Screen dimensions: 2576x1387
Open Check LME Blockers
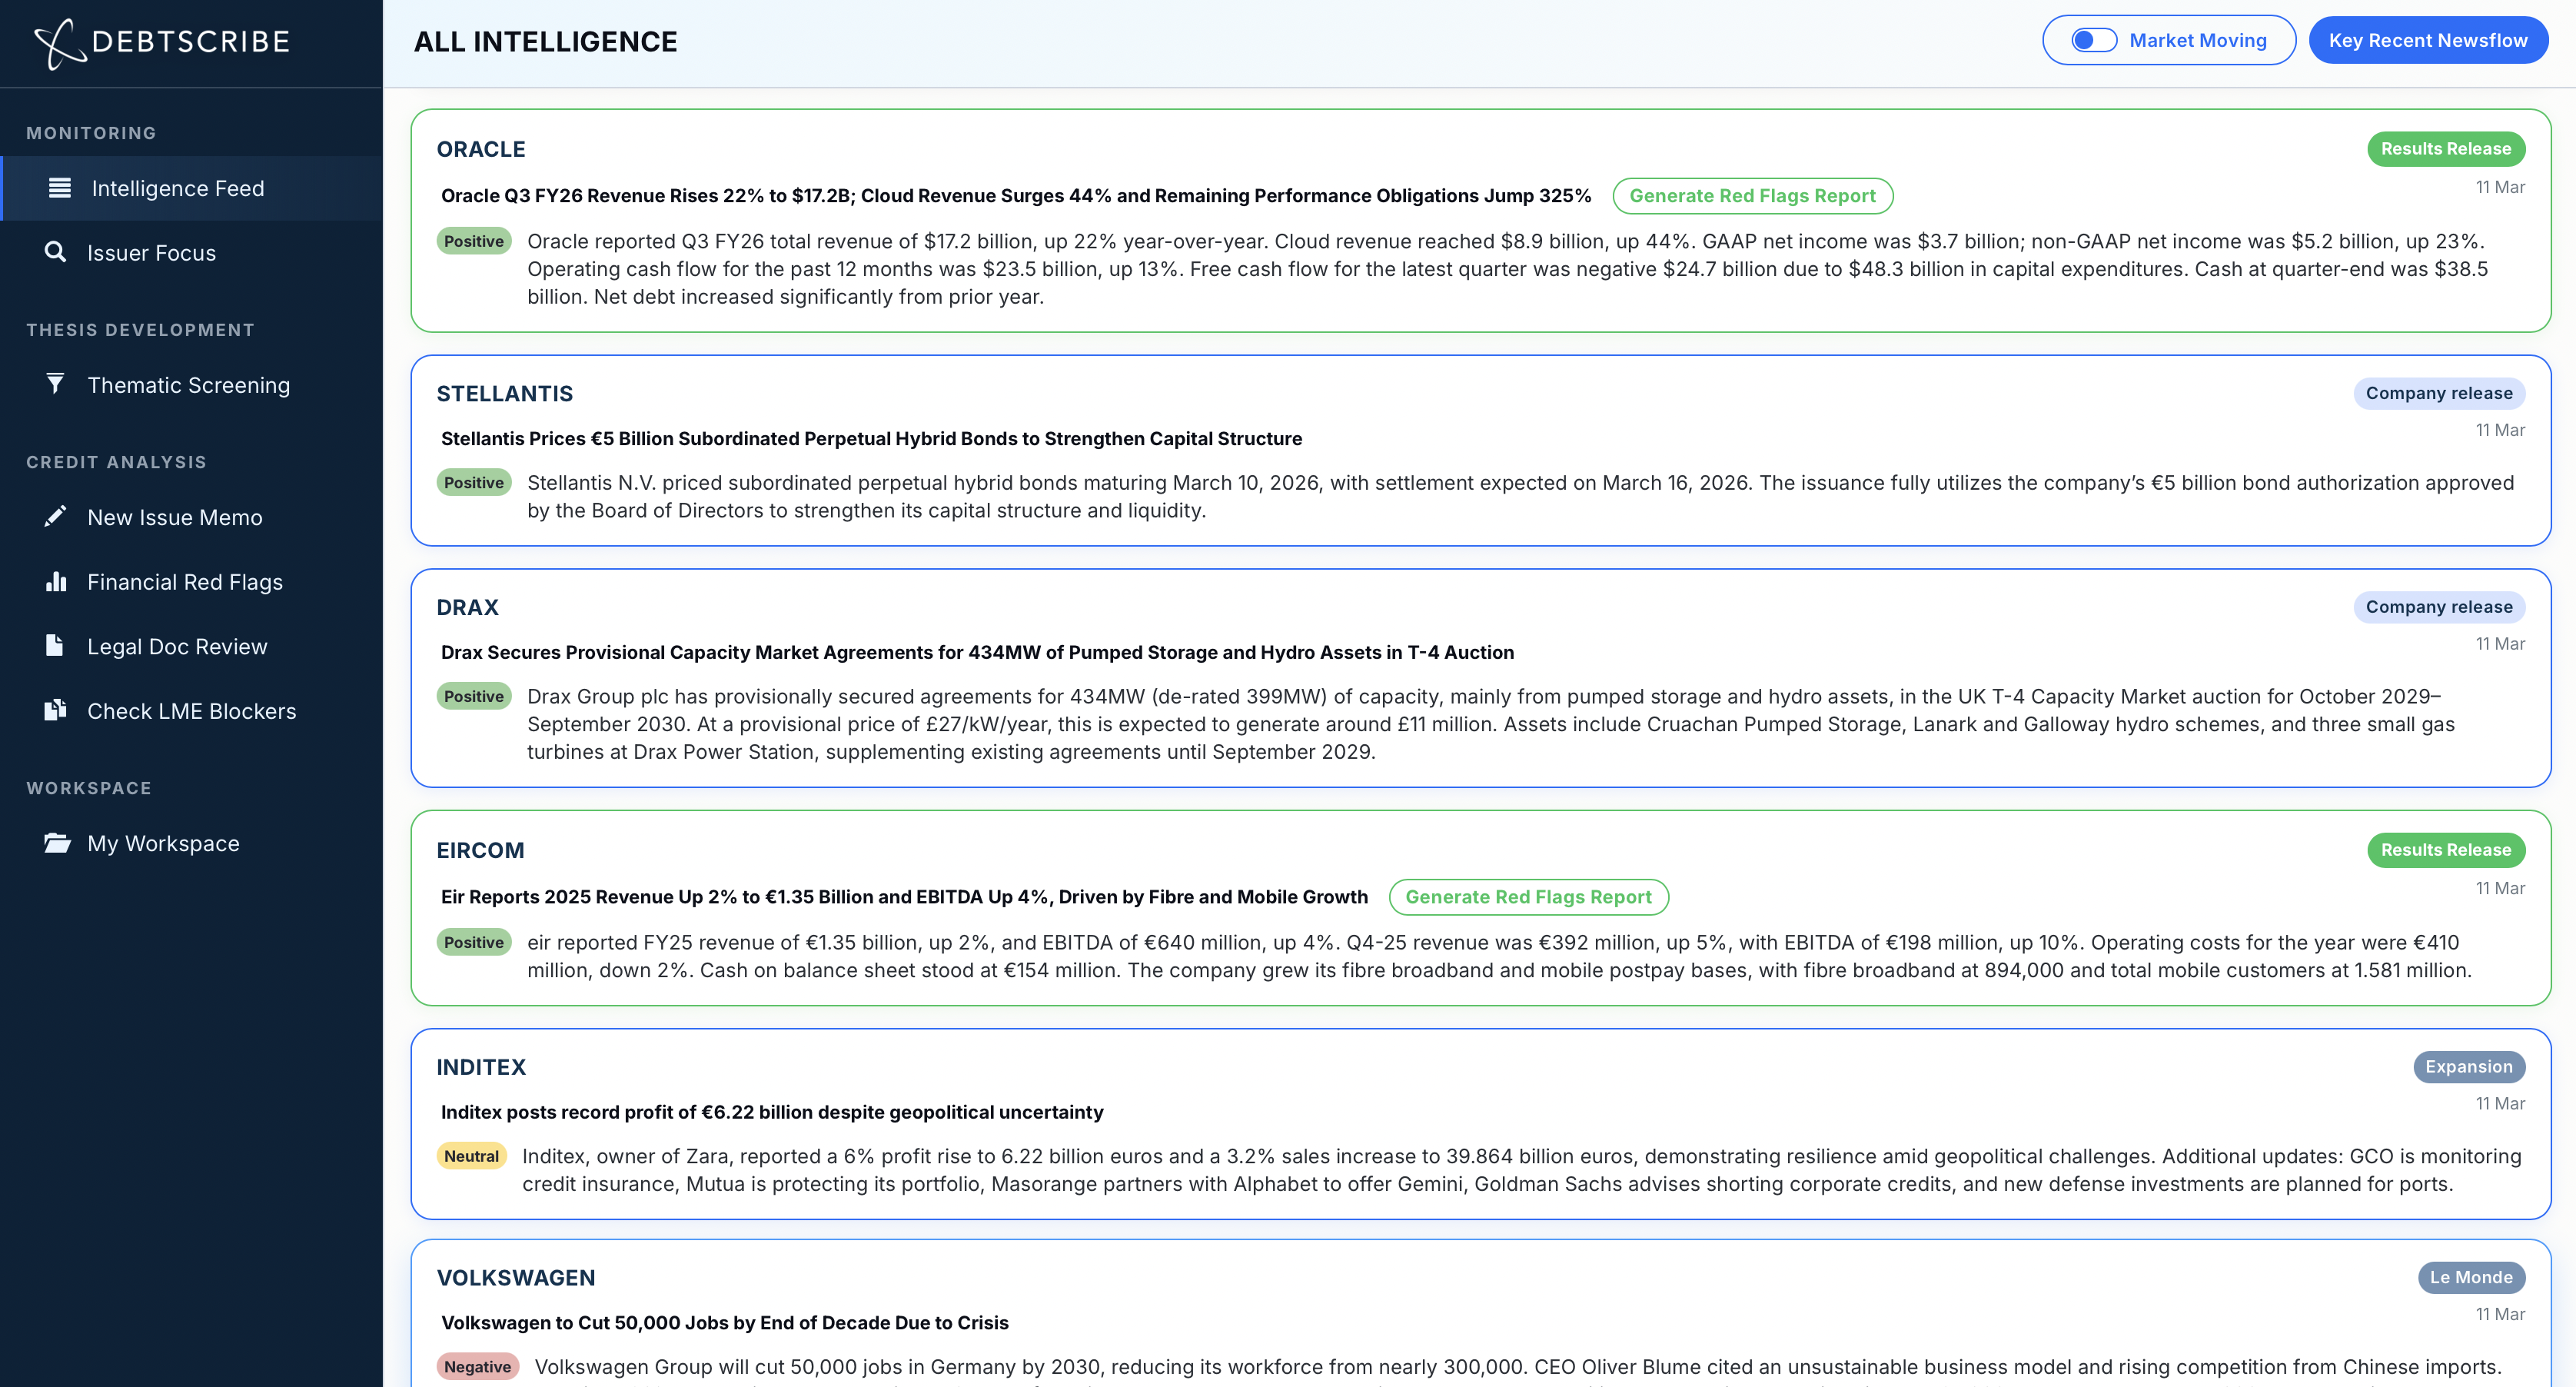192,711
